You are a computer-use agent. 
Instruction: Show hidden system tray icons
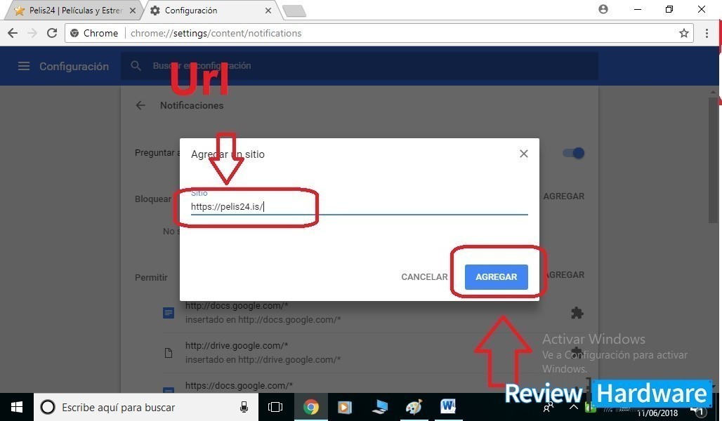(x=574, y=407)
